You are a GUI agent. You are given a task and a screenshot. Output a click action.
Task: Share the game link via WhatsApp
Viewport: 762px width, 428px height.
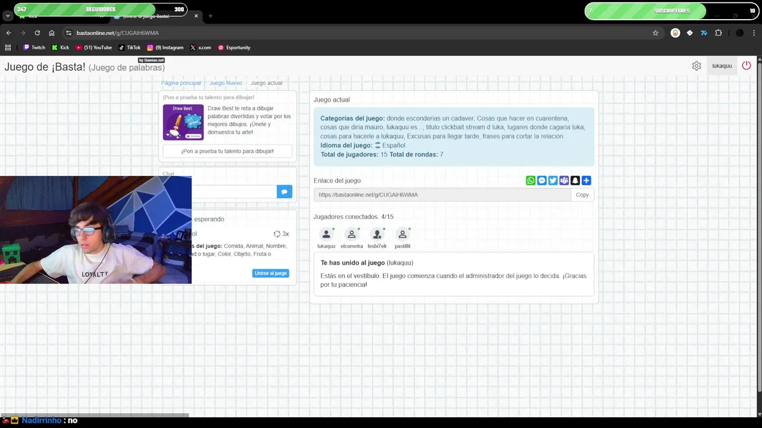[x=530, y=180]
